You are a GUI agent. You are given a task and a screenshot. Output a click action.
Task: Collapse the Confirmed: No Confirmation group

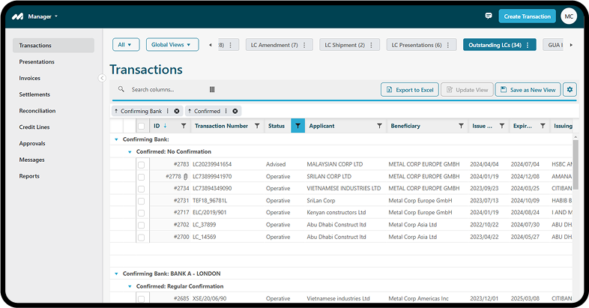pyautogui.click(x=129, y=151)
